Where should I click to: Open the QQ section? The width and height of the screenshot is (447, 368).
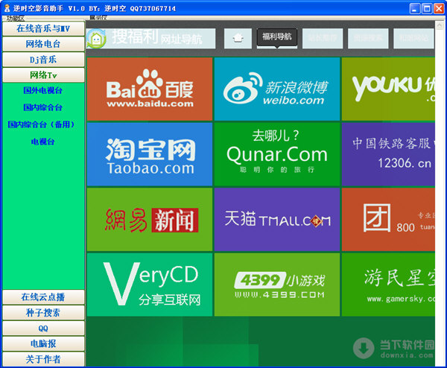tap(43, 328)
